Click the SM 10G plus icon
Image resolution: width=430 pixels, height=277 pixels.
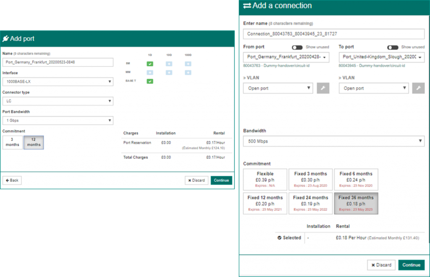point(169,64)
